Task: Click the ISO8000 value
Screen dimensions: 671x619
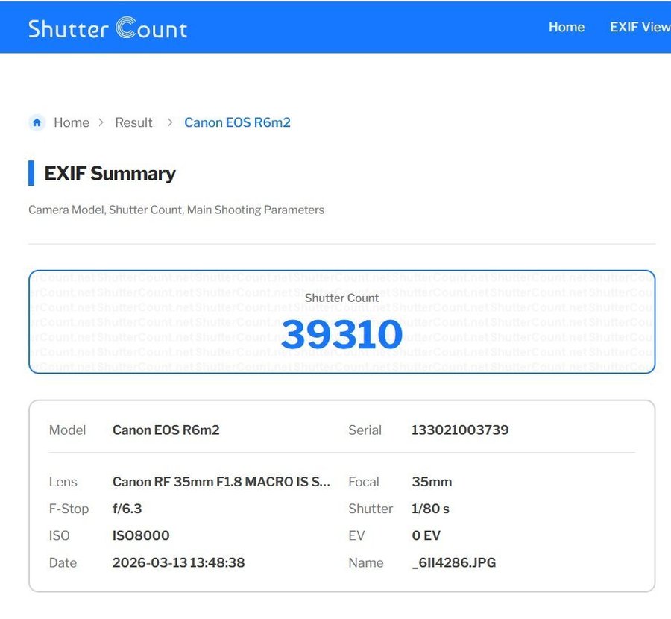Action: point(141,535)
